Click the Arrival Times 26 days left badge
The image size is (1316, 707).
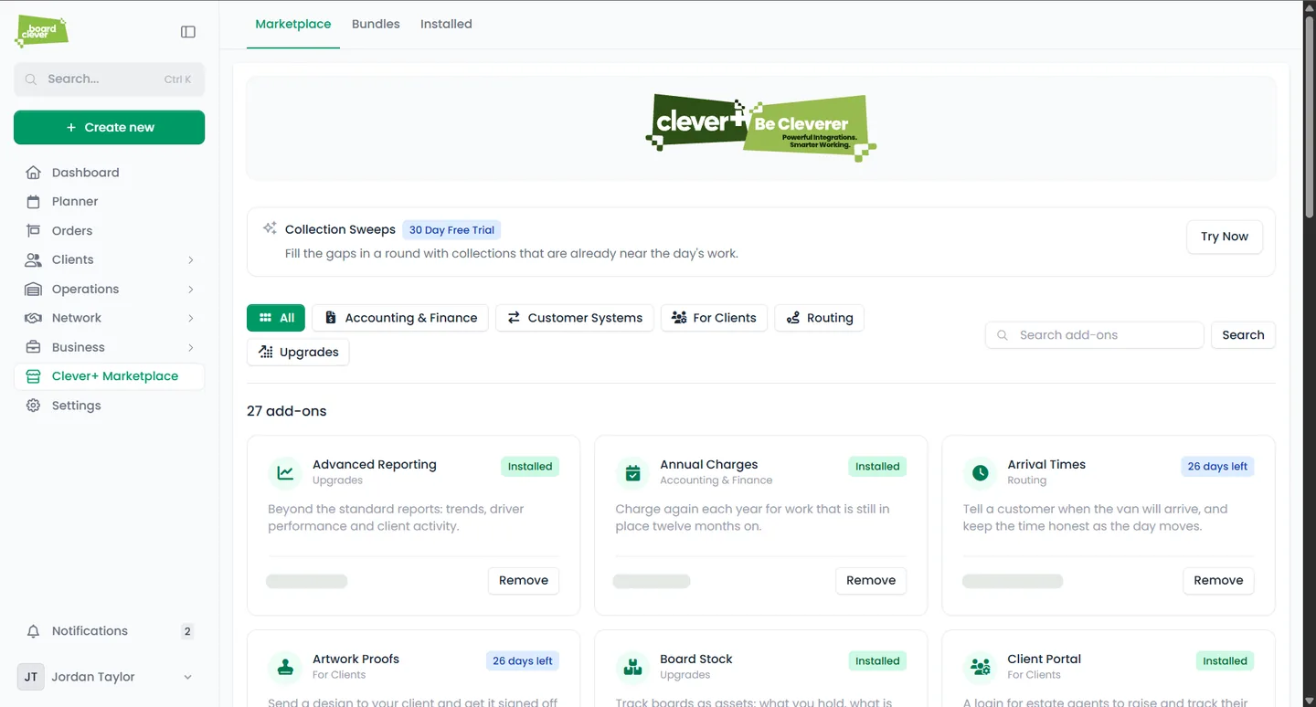point(1217,467)
